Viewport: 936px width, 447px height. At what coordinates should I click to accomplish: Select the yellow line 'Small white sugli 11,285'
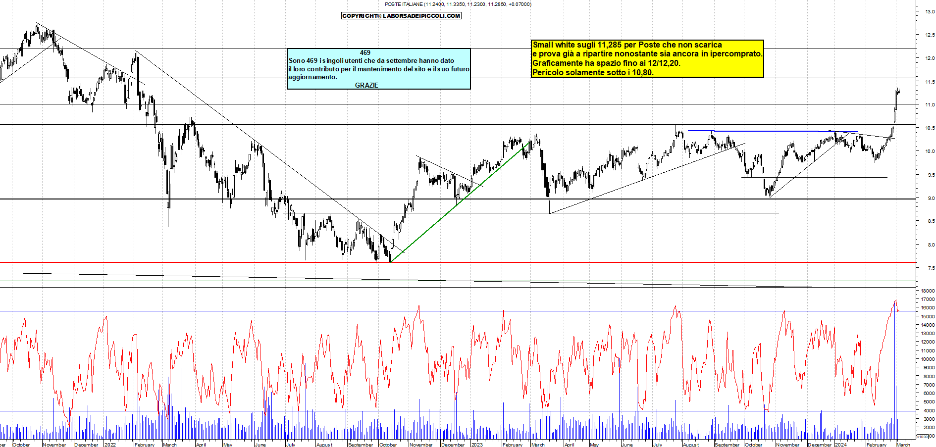tap(627, 45)
